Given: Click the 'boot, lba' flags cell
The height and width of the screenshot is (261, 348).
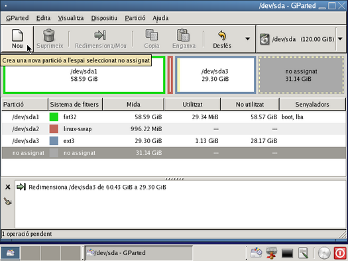Looking at the screenshot, I should tap(292, 117).
